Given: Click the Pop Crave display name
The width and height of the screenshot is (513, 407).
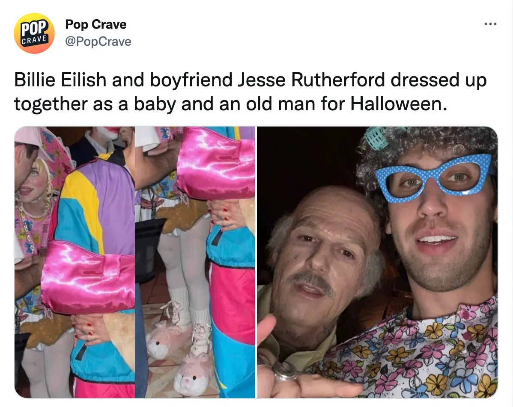Looking at the screenshot, I should 96,24.
